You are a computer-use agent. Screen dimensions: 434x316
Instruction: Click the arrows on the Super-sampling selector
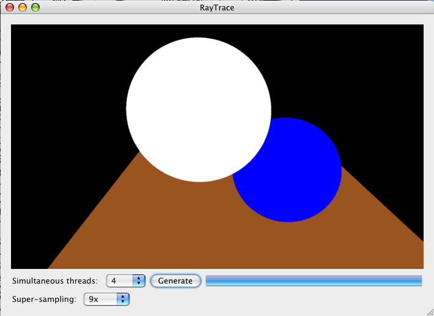pos(123,299)
